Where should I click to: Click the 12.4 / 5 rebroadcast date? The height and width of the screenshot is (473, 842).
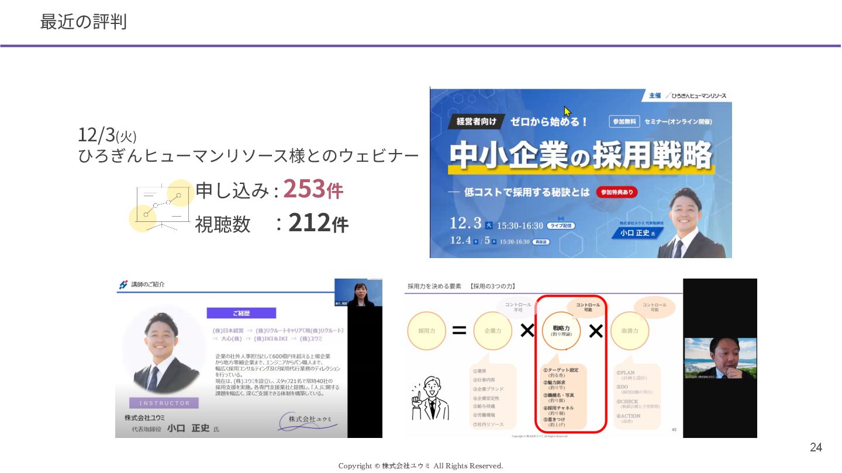click(x=473, y=241)
